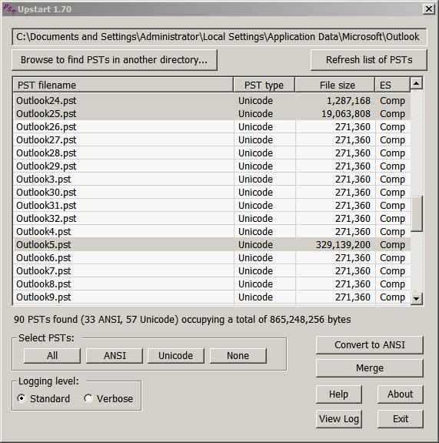Click the Merge button

tap(370, 367)
